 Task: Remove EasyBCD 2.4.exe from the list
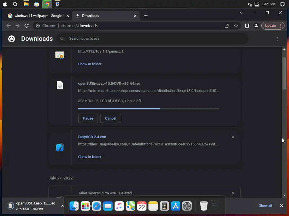click(x=233, y=137)
